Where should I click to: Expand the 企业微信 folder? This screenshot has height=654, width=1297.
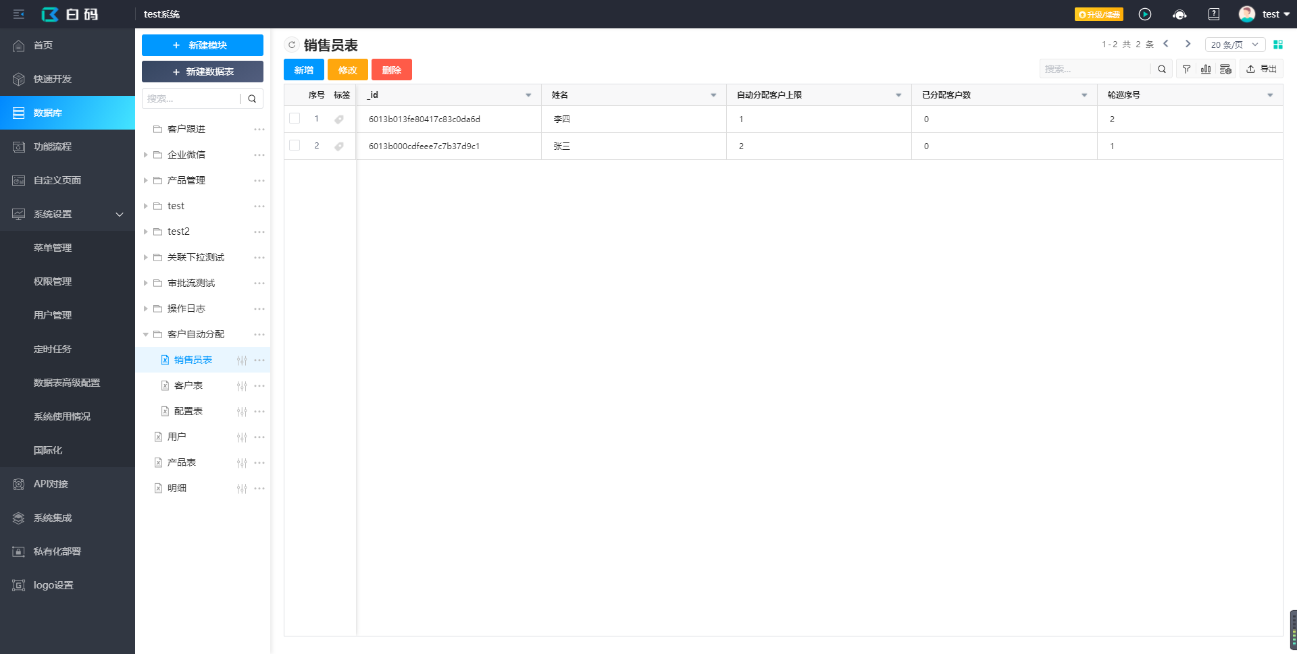pyautogui.click(x=145, y=155)
